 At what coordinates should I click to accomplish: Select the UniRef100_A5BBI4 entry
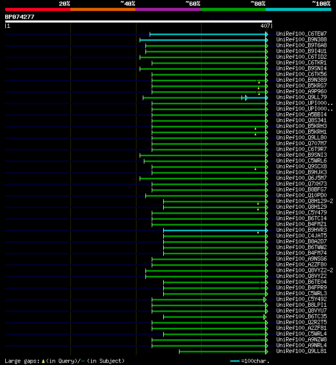pos(301,114)
